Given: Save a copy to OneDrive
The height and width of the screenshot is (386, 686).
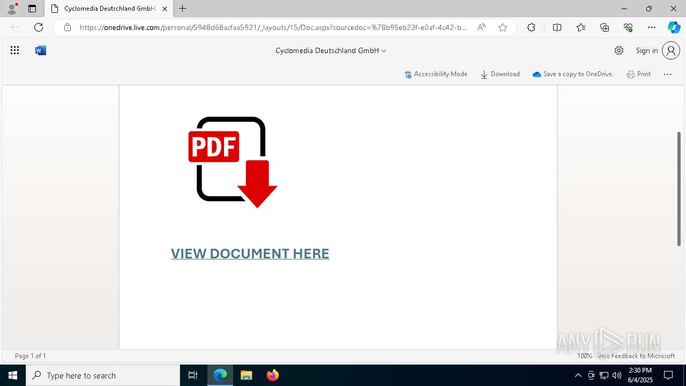Looking at the screenshot, I should coord(573,74).
